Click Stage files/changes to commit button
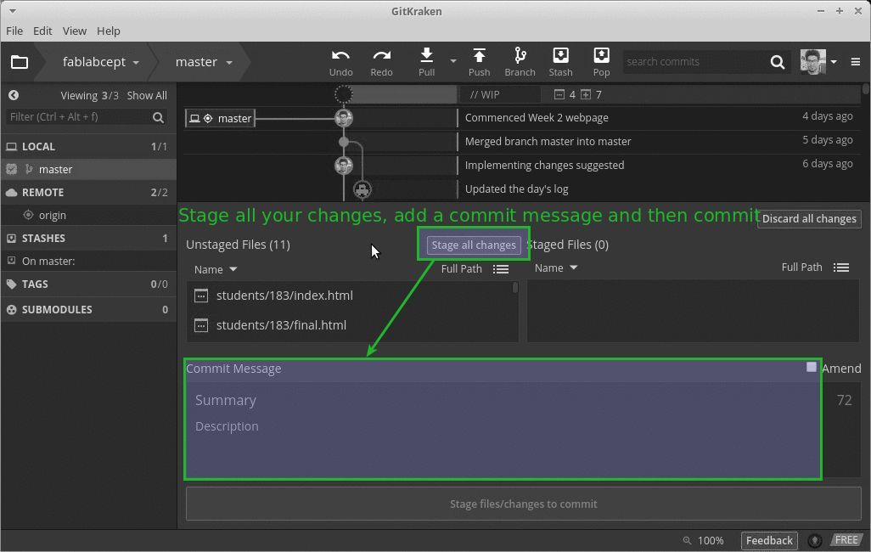 [x=523, y=504]
